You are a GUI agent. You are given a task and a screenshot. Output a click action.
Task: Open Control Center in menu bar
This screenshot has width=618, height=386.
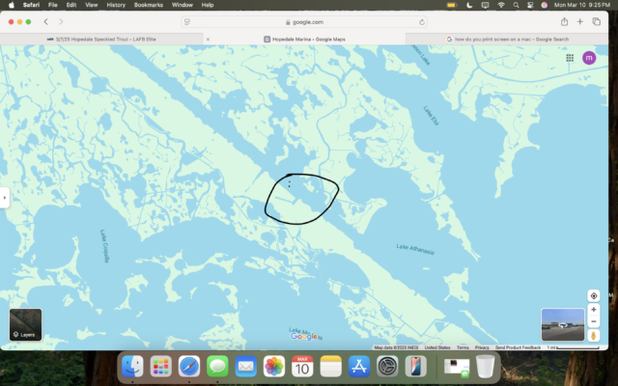coord(530,5)
